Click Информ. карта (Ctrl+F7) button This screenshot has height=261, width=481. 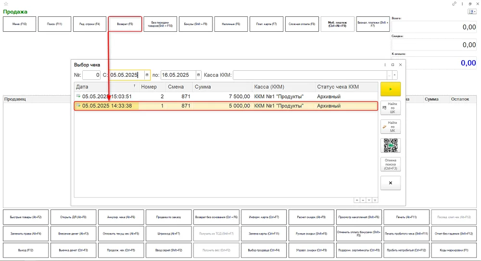[264, 217]
